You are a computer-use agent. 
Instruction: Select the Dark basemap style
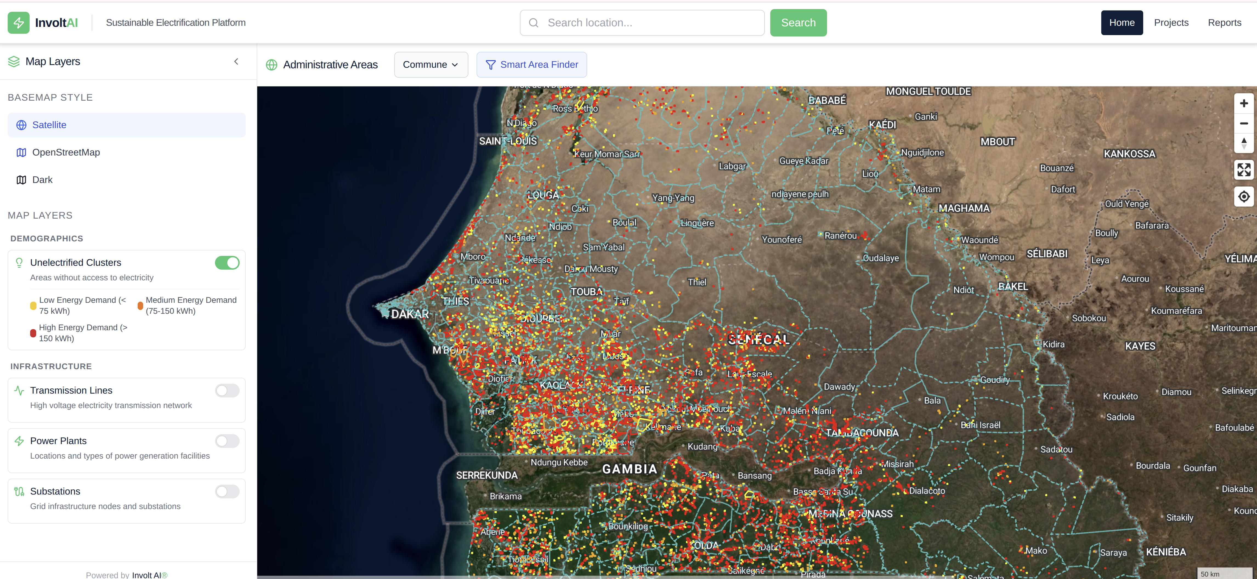(126, 180)
